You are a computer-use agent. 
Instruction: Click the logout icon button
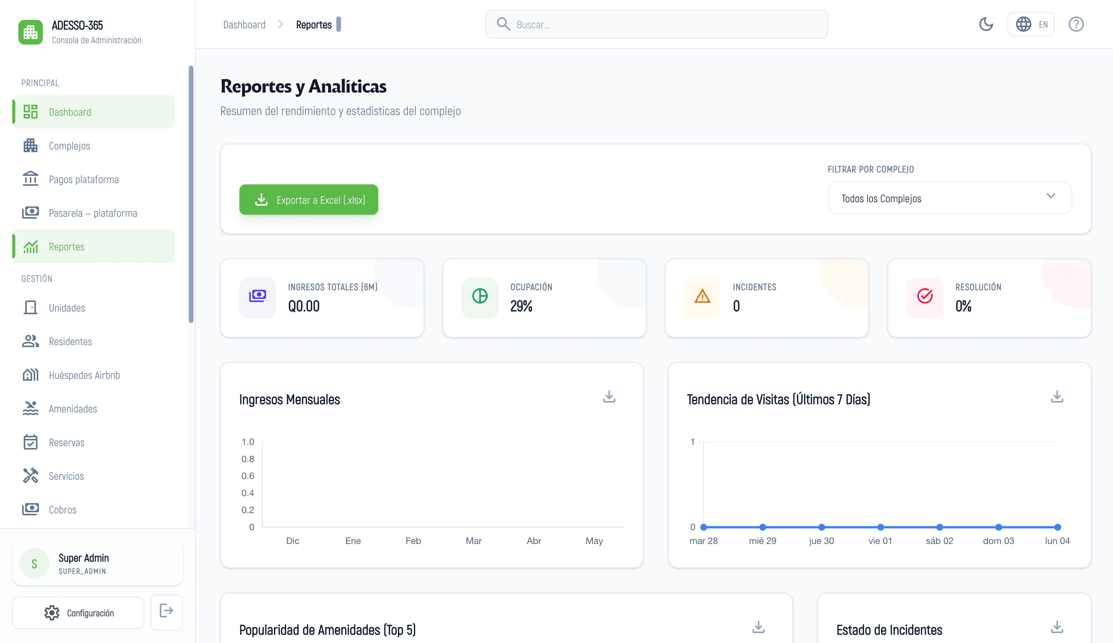pos(166,612)
